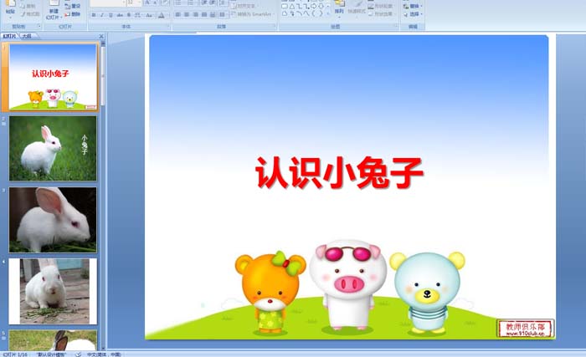586x357 pixels.
Task: Select the second slide thumbnail with white rabbit
Action: click(x=53, y=148)
